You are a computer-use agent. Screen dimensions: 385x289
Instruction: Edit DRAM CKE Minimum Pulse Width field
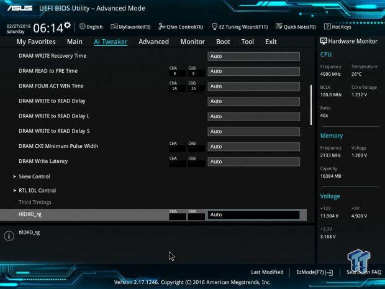point(253,147)
